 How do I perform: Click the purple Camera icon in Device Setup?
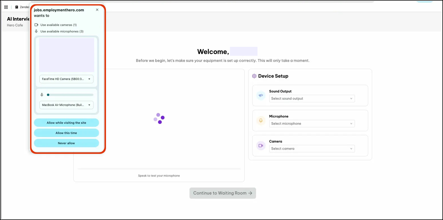point(261,146)
